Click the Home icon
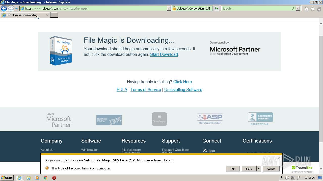The height and width of the screenshot is (181, 323). pos(306,9)
